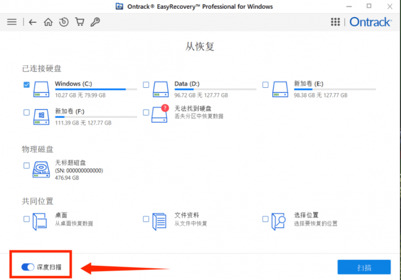Click the Data (D:) drive icon
The width and height of the screenshot is (401, 280).
click(160, 89)
